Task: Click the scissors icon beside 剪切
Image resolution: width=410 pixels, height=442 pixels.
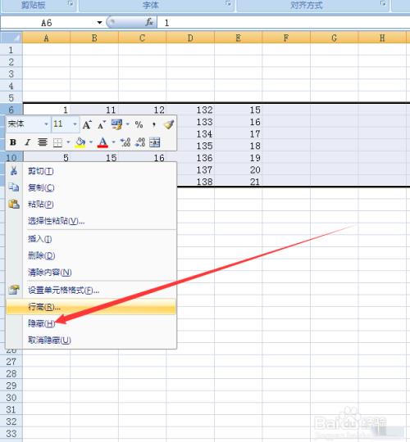Action: [x=13, y=170]
